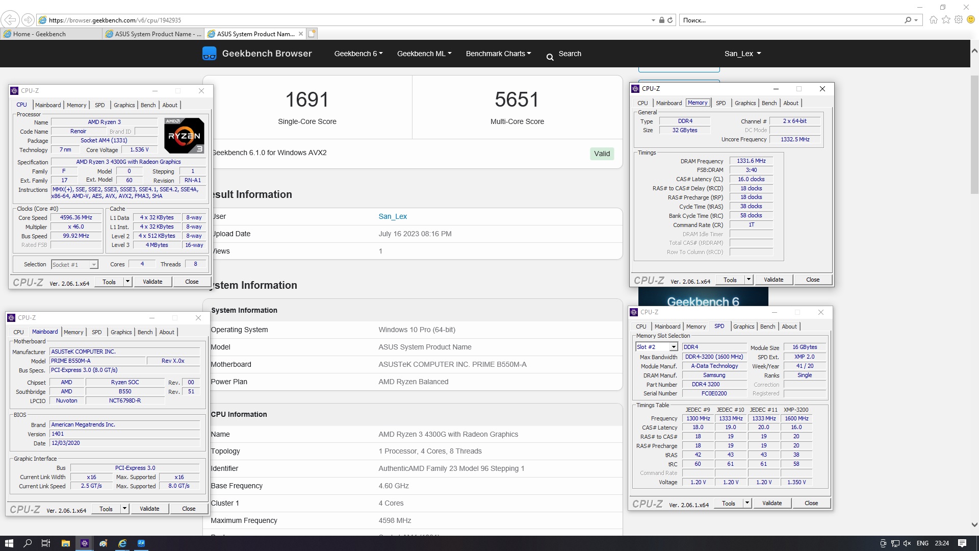
Task: Click the ENG language indicator
Action: (x=922, y=543)
